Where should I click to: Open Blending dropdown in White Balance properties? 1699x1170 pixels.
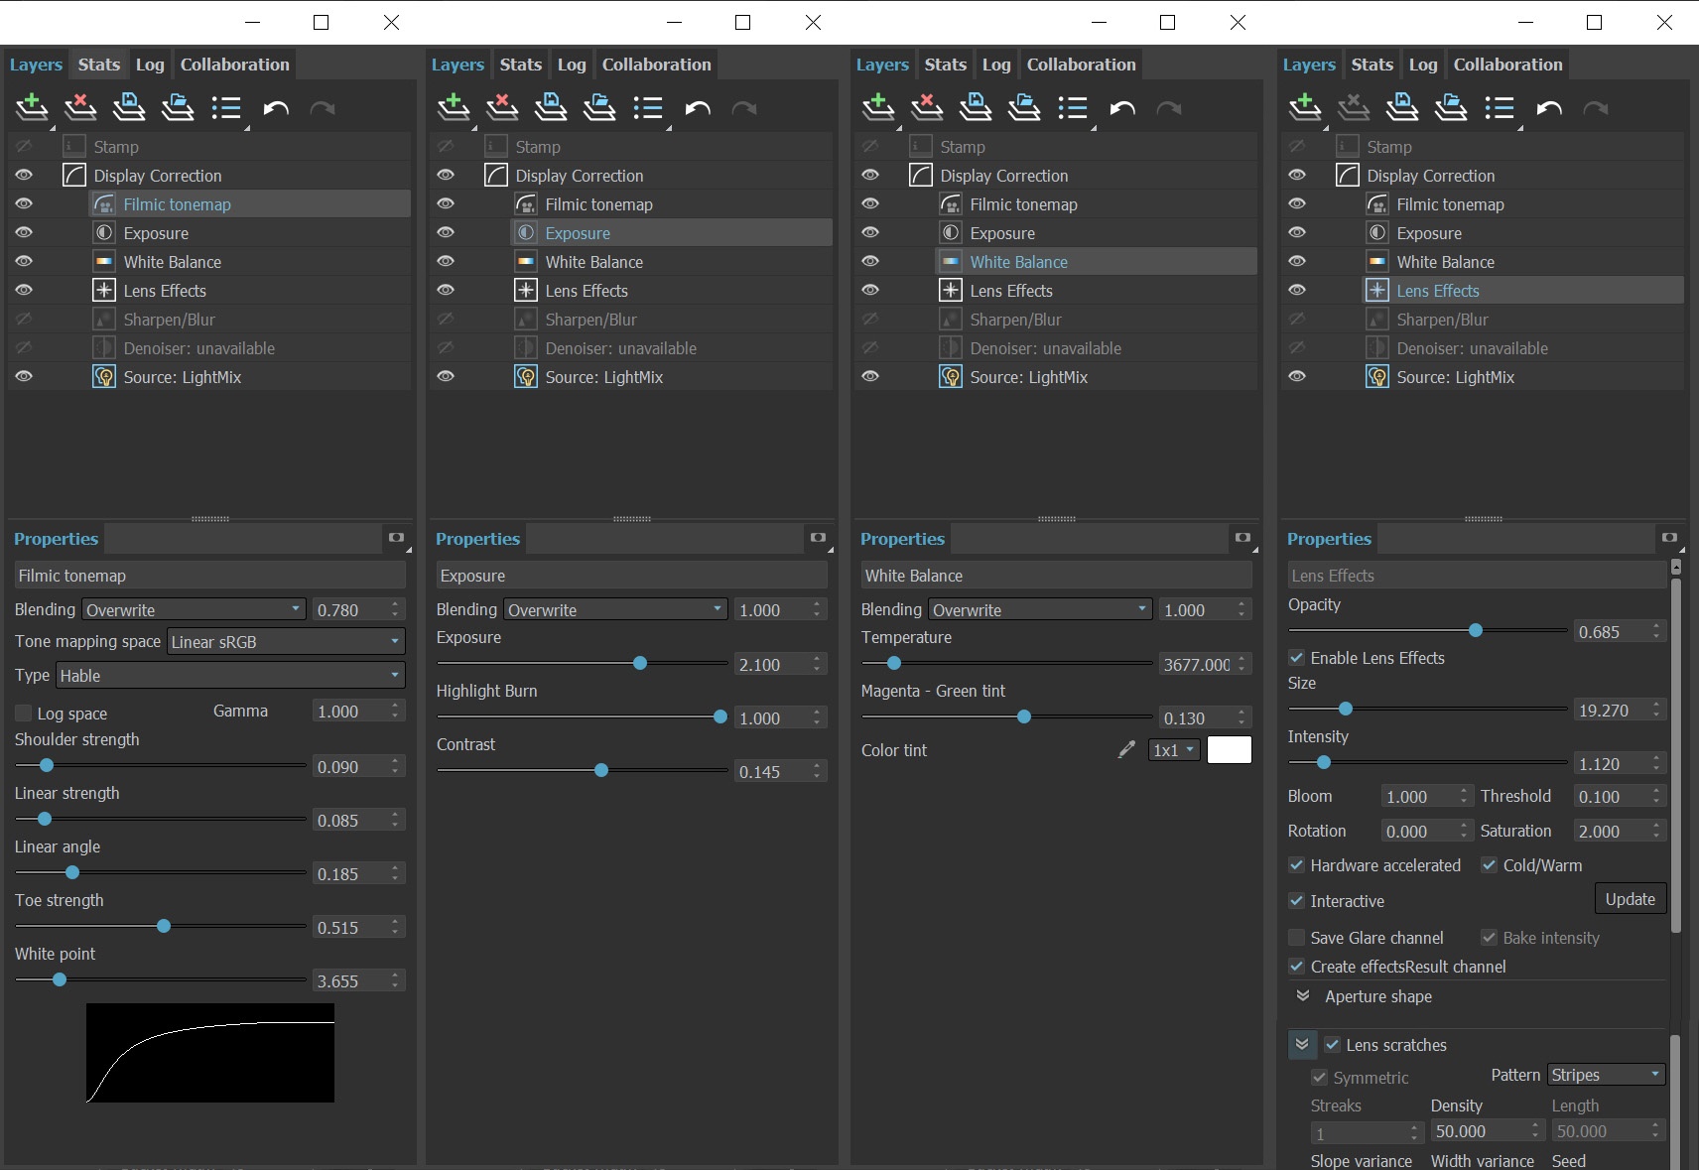coord(1040,609)
